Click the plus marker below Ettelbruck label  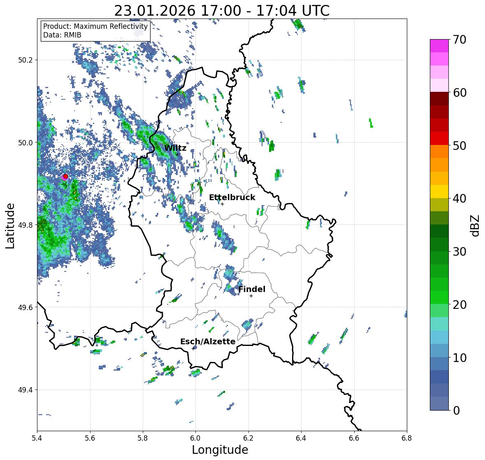[223, 204]
